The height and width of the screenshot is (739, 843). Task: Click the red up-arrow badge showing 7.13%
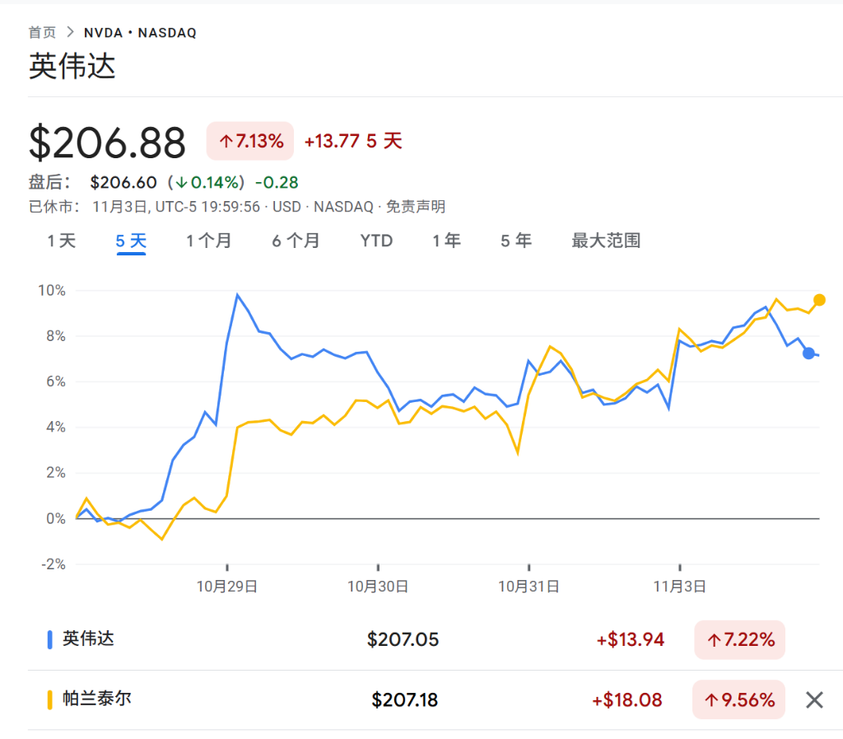(249, 141)
